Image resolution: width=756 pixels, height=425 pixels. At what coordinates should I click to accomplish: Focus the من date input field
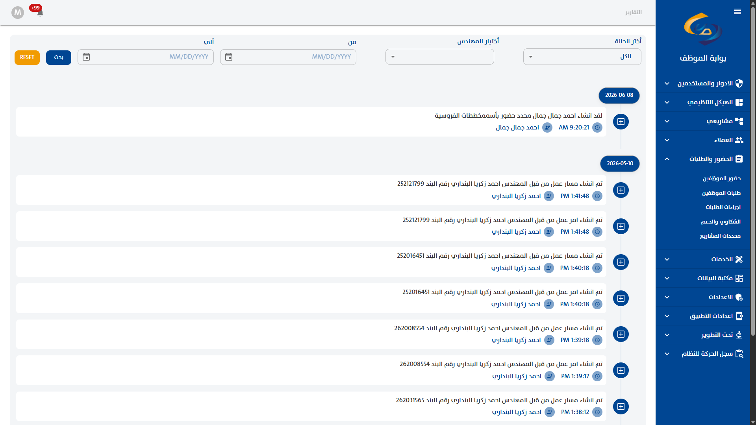288,57
